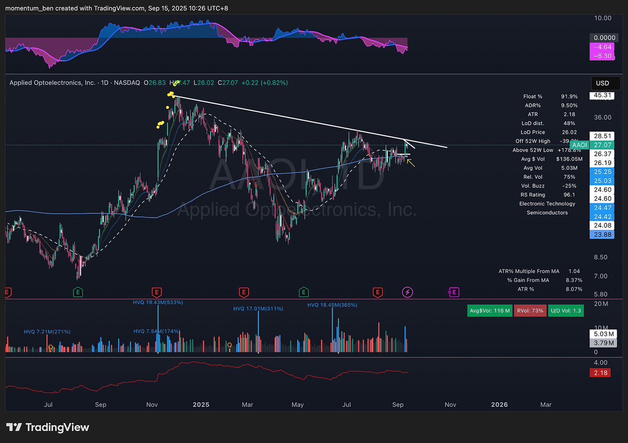Click the ATR% Multiple From MA 1.04 row
This screenshot has height=443, width=628.
click(540, 271)
